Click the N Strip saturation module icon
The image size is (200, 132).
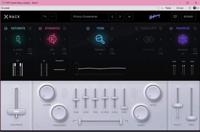(x=18, y=39)
